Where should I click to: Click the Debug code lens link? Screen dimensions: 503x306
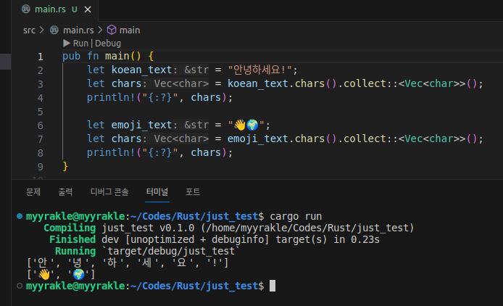tap(107, 44)
